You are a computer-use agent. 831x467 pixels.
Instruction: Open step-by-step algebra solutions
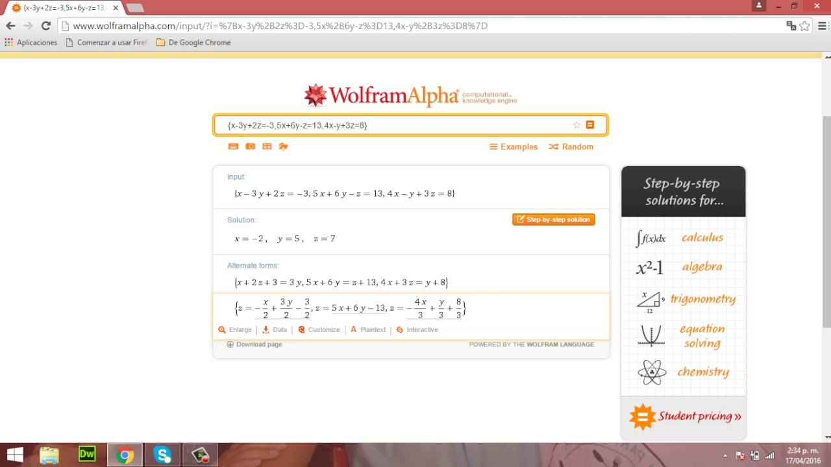pos(702,267)
